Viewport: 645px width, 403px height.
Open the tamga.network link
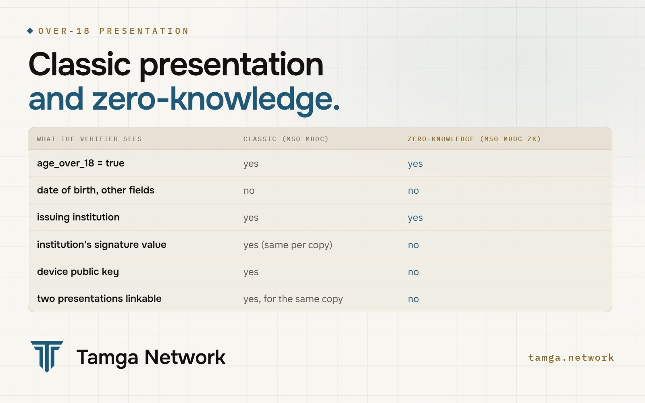[x=571, y=357]
